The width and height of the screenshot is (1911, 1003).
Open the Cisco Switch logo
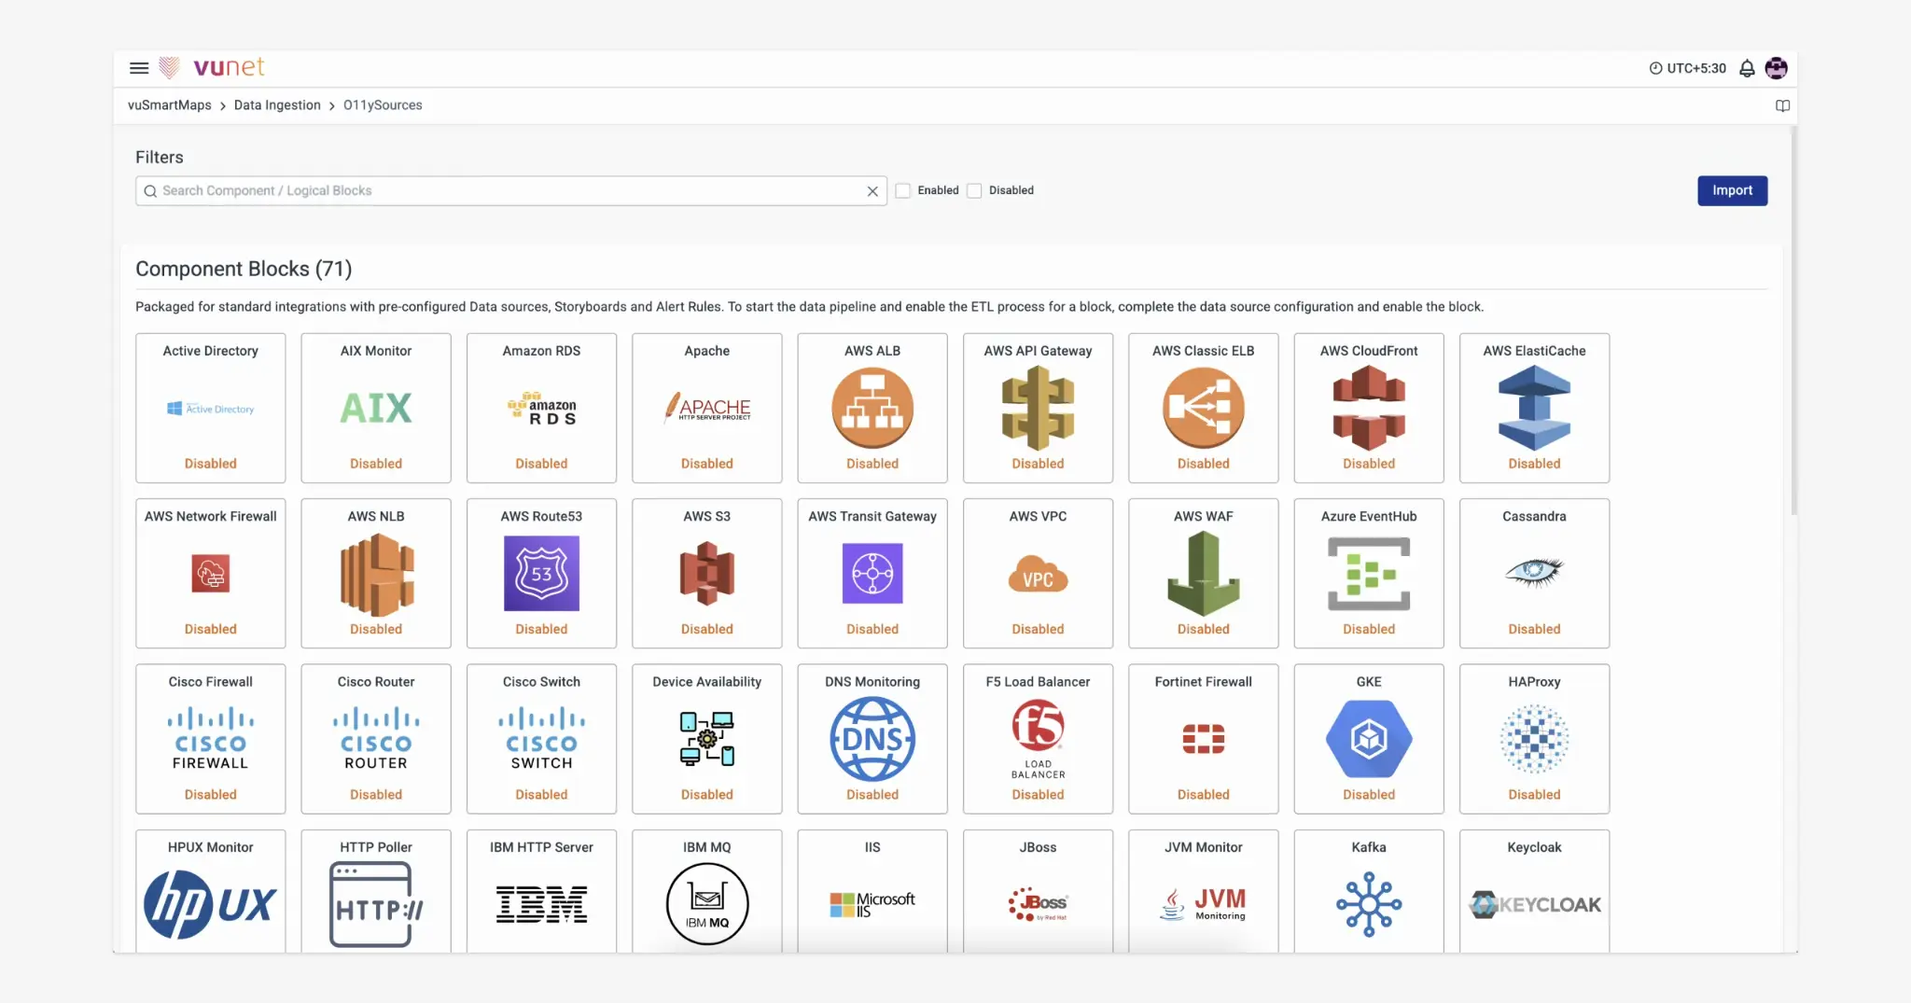point(542,738)
